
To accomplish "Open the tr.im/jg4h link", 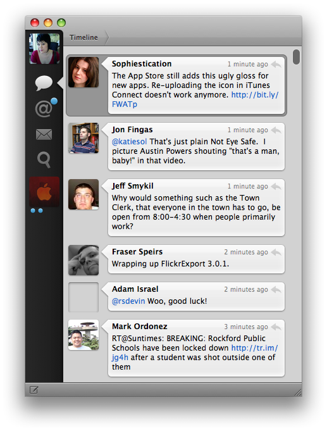I will tap(195, 353).
